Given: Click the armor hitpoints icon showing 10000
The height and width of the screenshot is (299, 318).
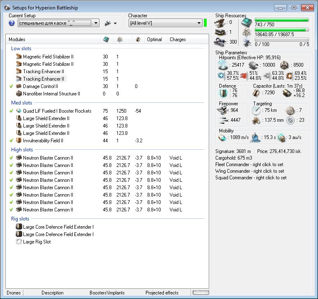Looking at the screenshot, I should point(253,65).
